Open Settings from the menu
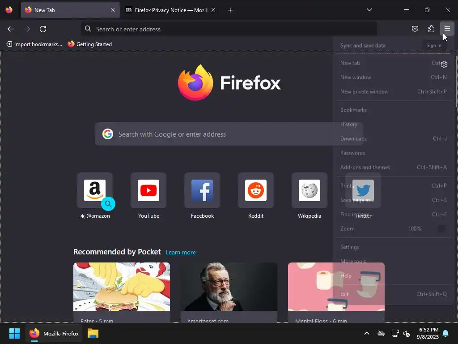The width and height of the screenshot is (458, 344). pyautogui.click(x=394, y=247)
